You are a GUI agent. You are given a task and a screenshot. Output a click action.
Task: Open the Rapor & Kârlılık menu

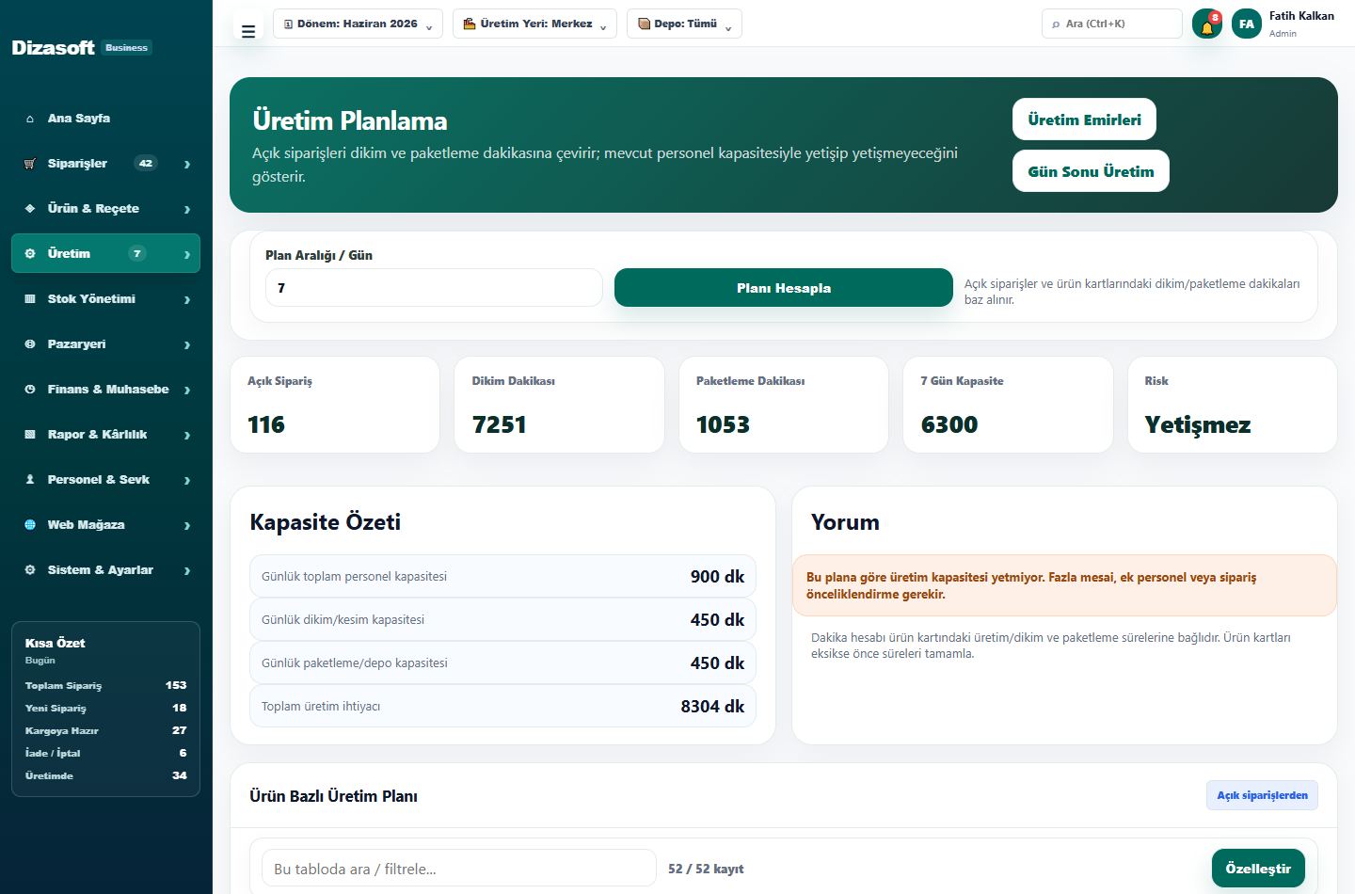click(105, 434)
